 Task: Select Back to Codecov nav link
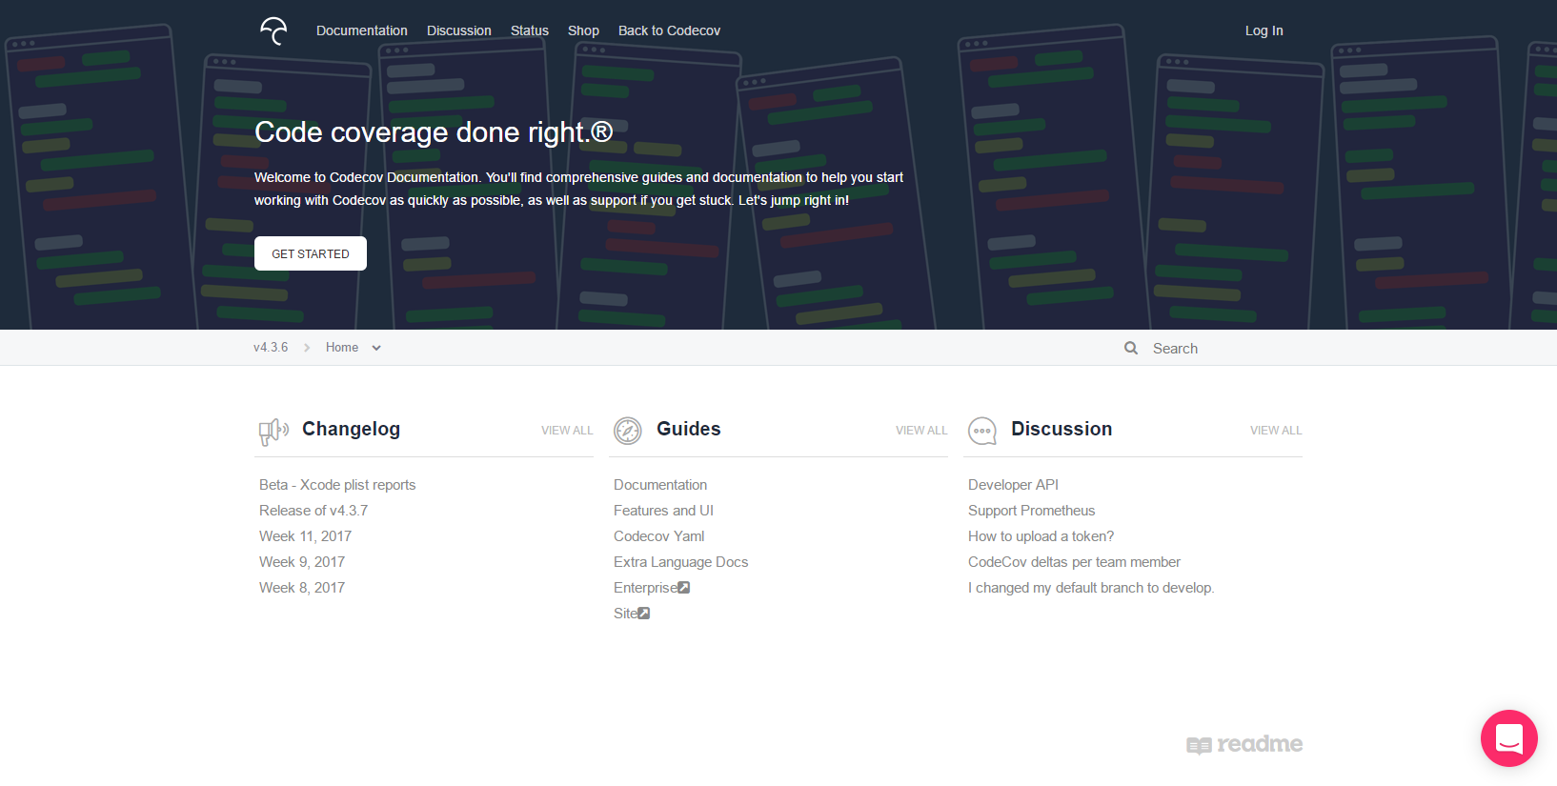[x=669, y=30]
